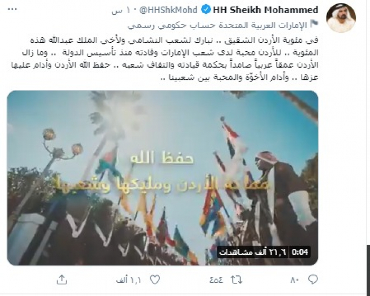Click the page scrollbar thumb
This screenshot has width=370, height=296.
coord(368,269)
